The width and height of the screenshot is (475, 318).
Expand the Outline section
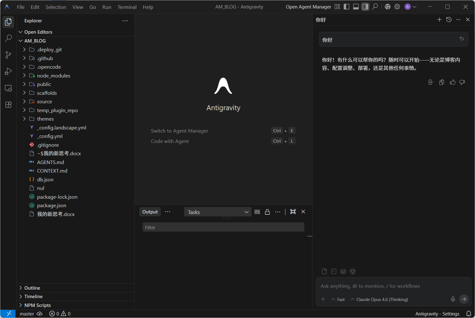click(x=75, y=288)
